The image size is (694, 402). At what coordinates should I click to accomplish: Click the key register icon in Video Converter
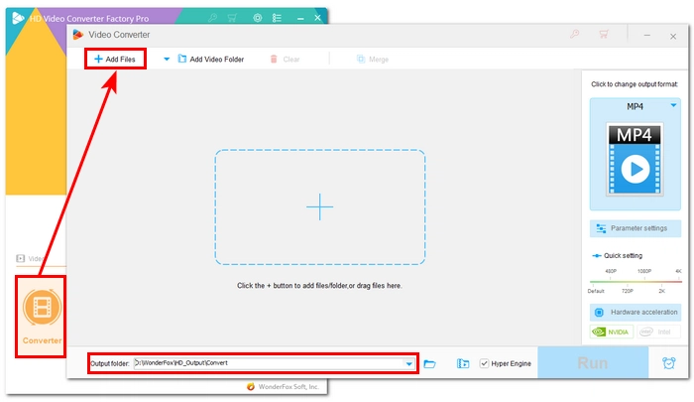pyautogui.click(x=574, y=34)
